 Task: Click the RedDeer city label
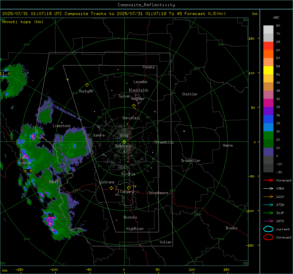pos(138,99)
